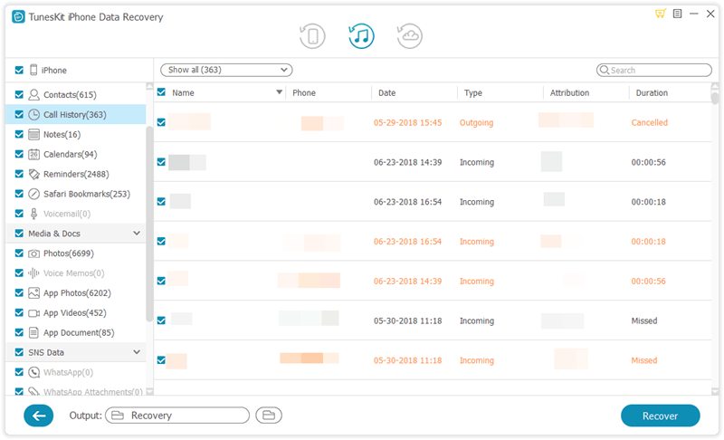Open the menu list icon in title bar
Image resolution: width=724 pixels, height=440 pixels.
(677, 14)
